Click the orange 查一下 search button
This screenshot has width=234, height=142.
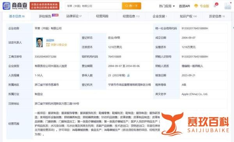click(131, 6)
